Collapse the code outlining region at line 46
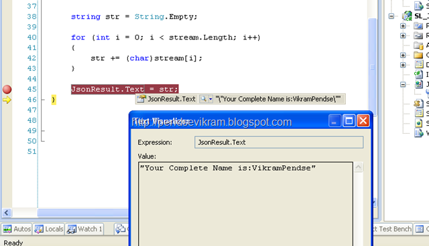This screenshot has height=246, width=429. (43, 100)
